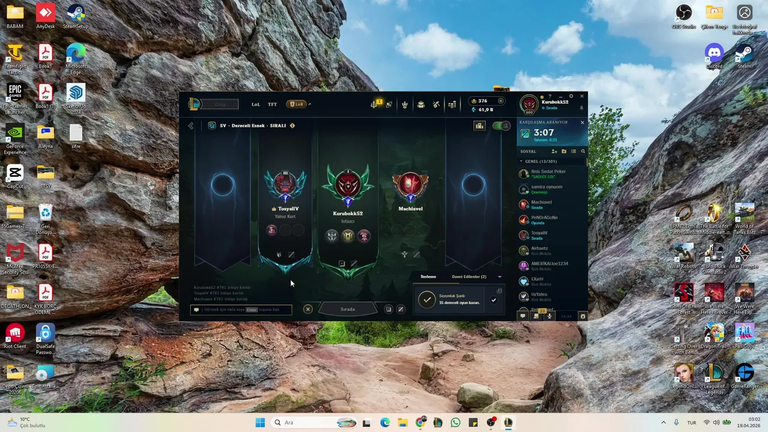
Task: Click TosyaliV player banner emblem
Action: (286, 186)
